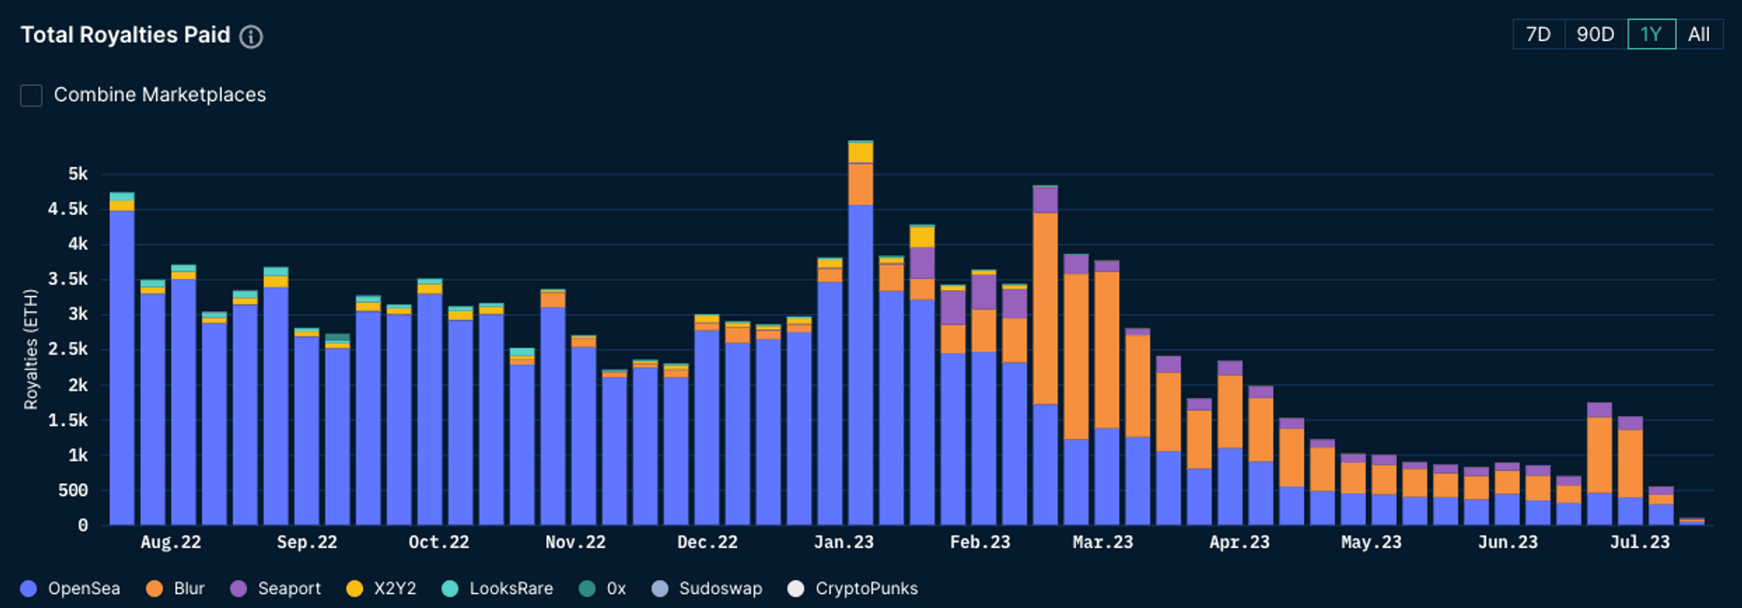Click the CryptoPunks white legend dot
The height and width of the screenshot is (608, 1742).
click(x=795, y=589)
